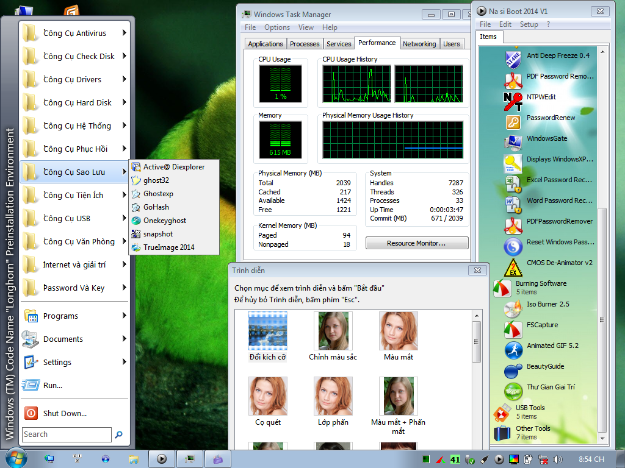The image size is (625, 468).
Task: Switch to Applications tab in Task Manager
Action: (265, 44)
